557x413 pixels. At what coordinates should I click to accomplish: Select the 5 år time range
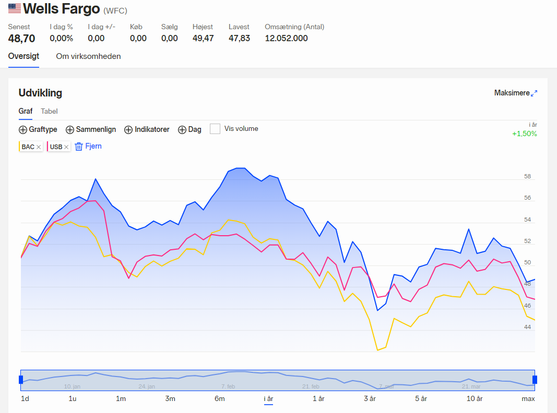pyautogui.click(x=421, y=399)
